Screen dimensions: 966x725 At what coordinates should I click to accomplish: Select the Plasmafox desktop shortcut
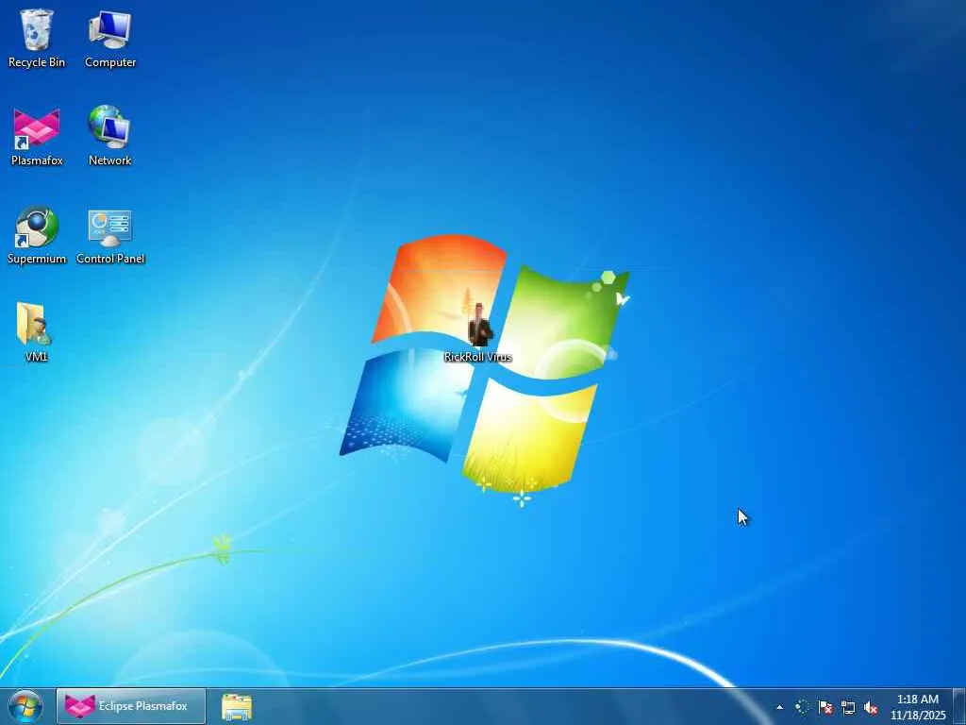pos(37,137)
